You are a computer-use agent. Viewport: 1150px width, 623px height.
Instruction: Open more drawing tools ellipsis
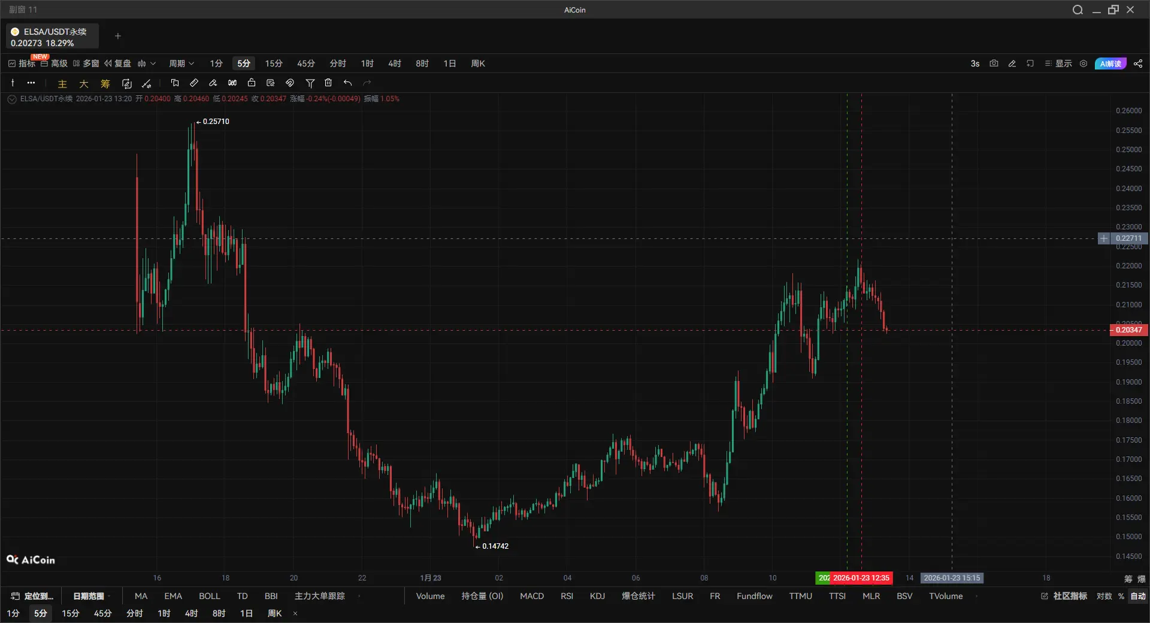pos(31,83)
